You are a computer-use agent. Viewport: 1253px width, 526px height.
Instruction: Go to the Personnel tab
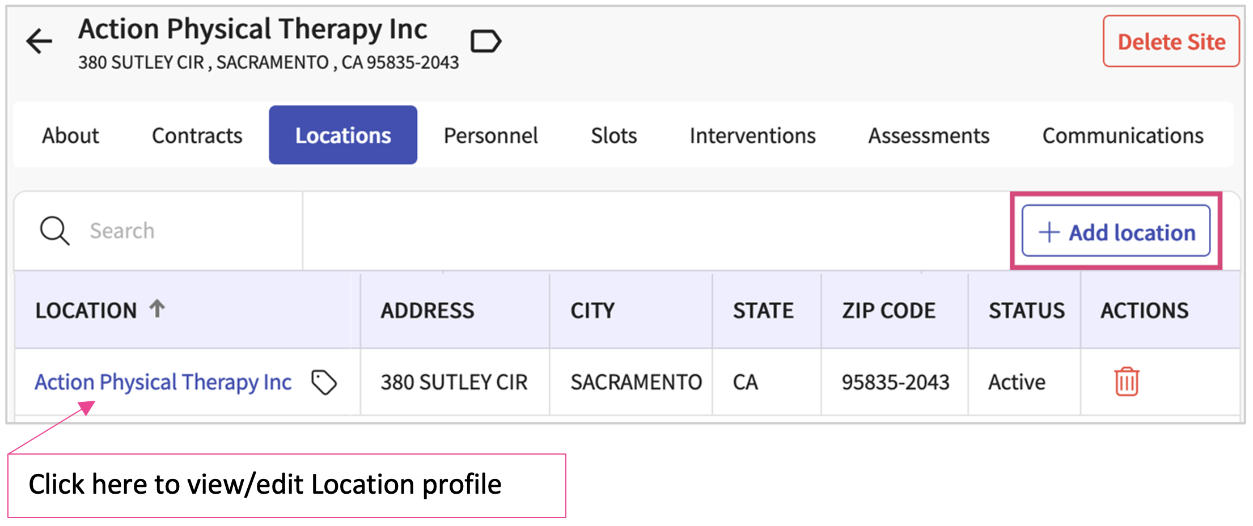490,135
